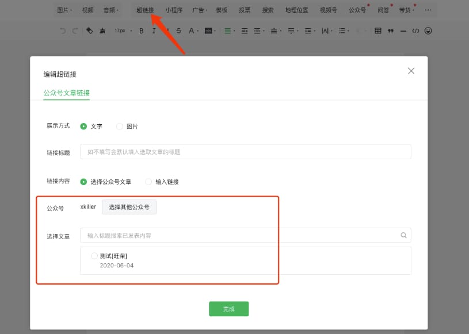Open the emoji picker smiley icon
This screenshot has width=469, height=334.
(x=428, y=30)
